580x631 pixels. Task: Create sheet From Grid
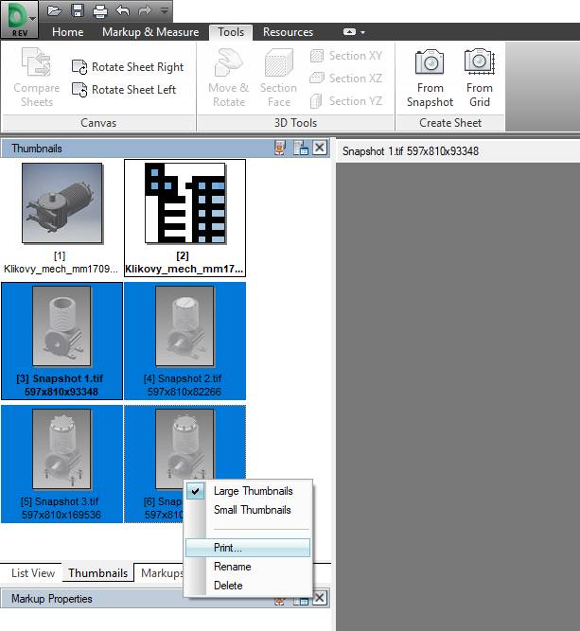click(x=480, y=79)
